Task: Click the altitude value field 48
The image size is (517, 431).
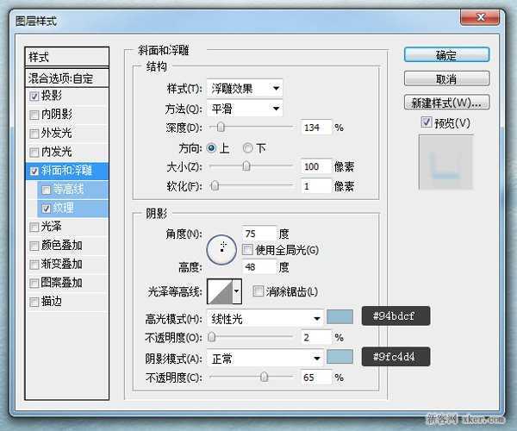Action: 258,266
